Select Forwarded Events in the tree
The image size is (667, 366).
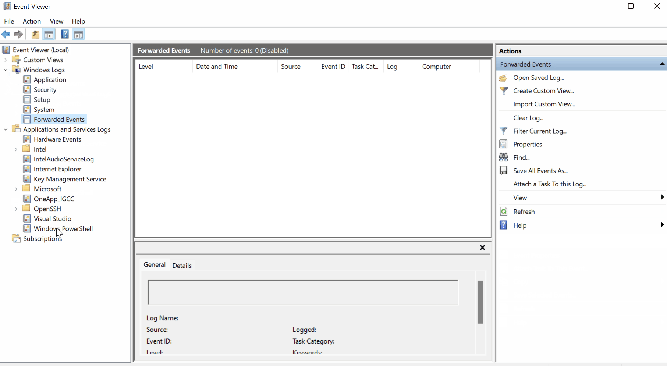pyautogui.click(x=59, y=119)
